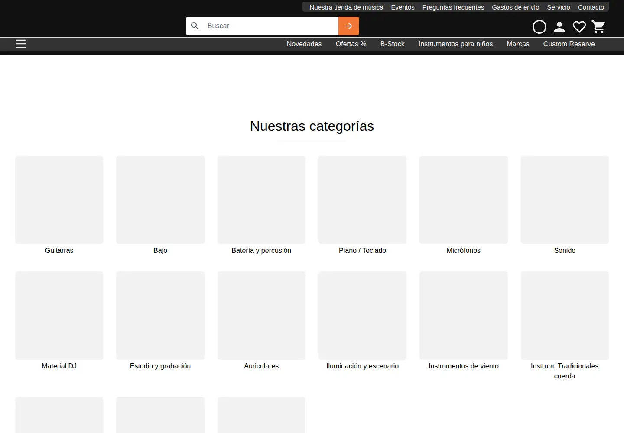Open the shopping cart icon
This screenshot has width=624, height=433.
pos(598,27)
